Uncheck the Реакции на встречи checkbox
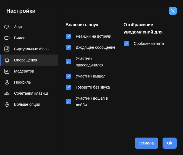Screen dimensions: 183x155 [68, 36]
